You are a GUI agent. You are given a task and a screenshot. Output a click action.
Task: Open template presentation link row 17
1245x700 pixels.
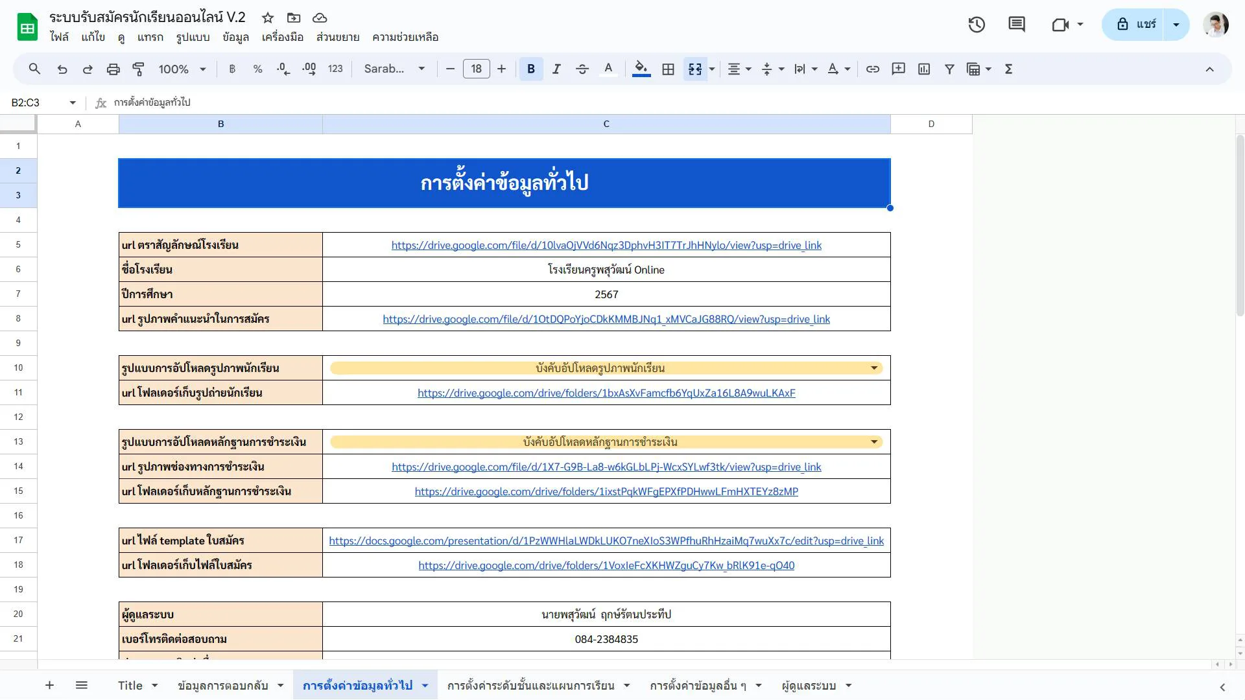(x=606, y=541)
